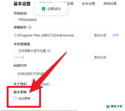Toggle the 主目录默认显示位置 checkbox

point(15,51)
